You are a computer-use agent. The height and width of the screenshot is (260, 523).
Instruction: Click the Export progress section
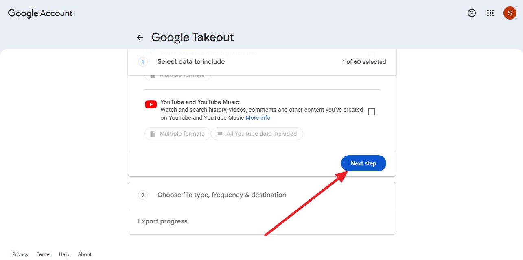click(x=262, y=221)
